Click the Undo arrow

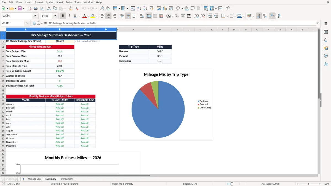point(84,9)
